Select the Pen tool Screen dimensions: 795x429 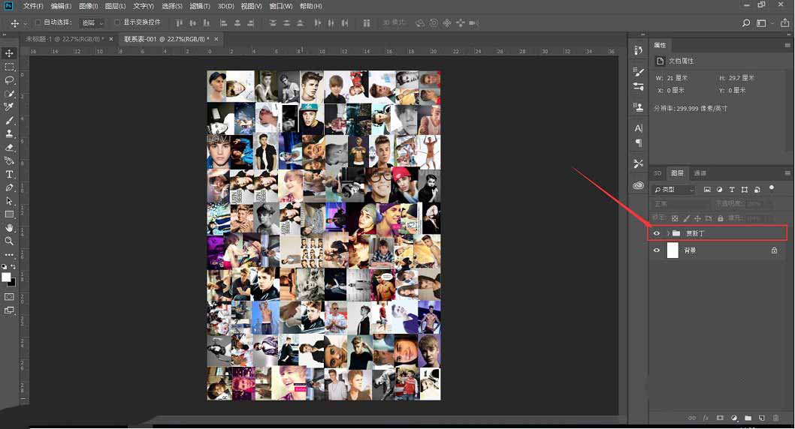[9, 187]
